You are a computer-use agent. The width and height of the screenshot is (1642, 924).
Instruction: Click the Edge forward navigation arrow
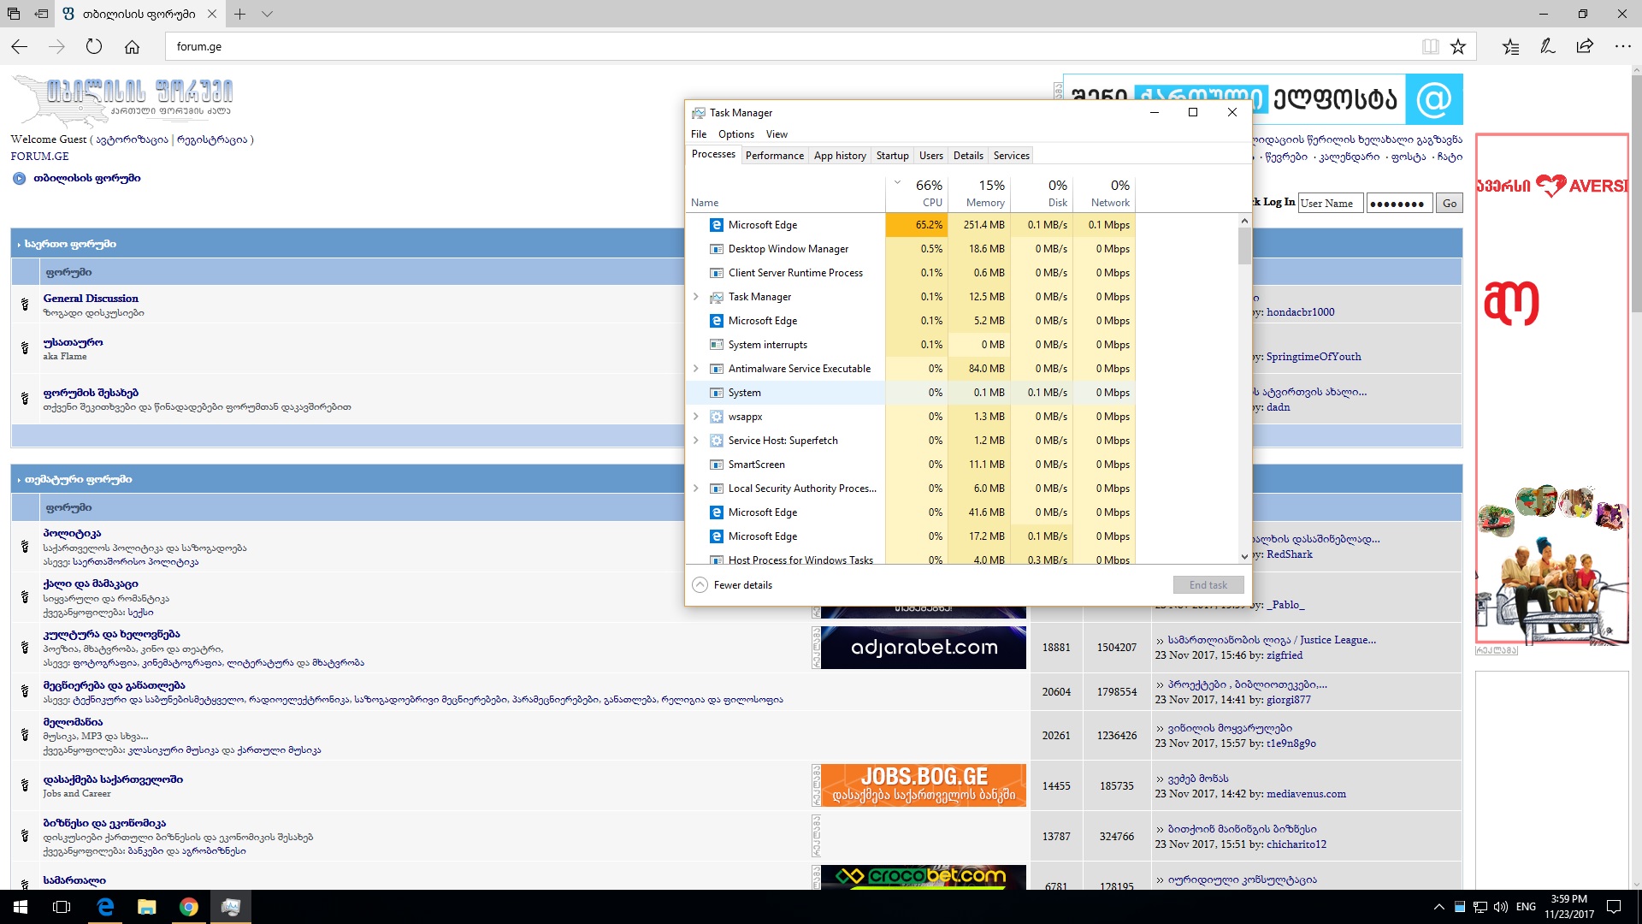click(x=56, y=47)
